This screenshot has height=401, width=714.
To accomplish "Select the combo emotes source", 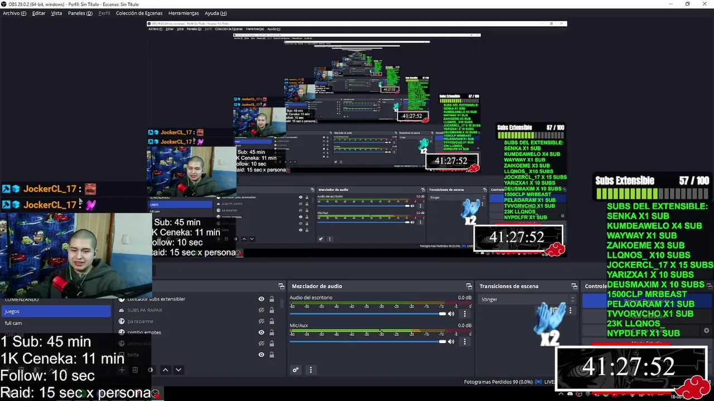I will pos(144,332).
